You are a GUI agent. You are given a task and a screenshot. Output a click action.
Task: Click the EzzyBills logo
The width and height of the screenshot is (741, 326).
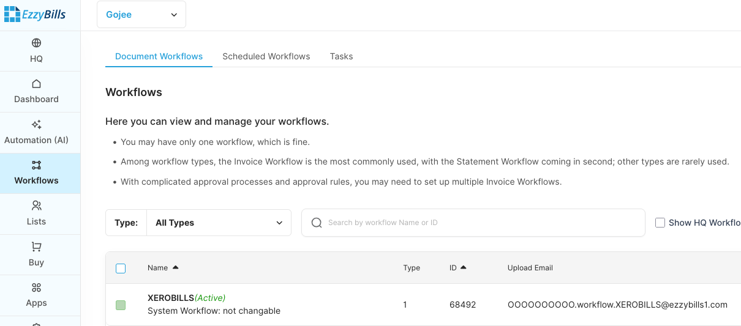pyautogui.click(x=35, y=15)
